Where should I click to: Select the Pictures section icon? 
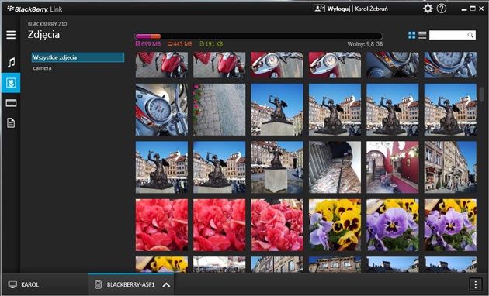(x=11, y=83)
